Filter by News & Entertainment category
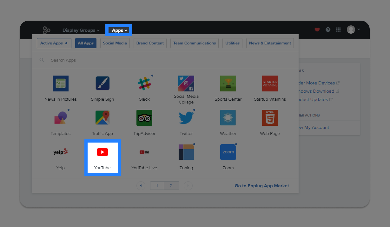 pyautogui.click(x=270, y=43)
